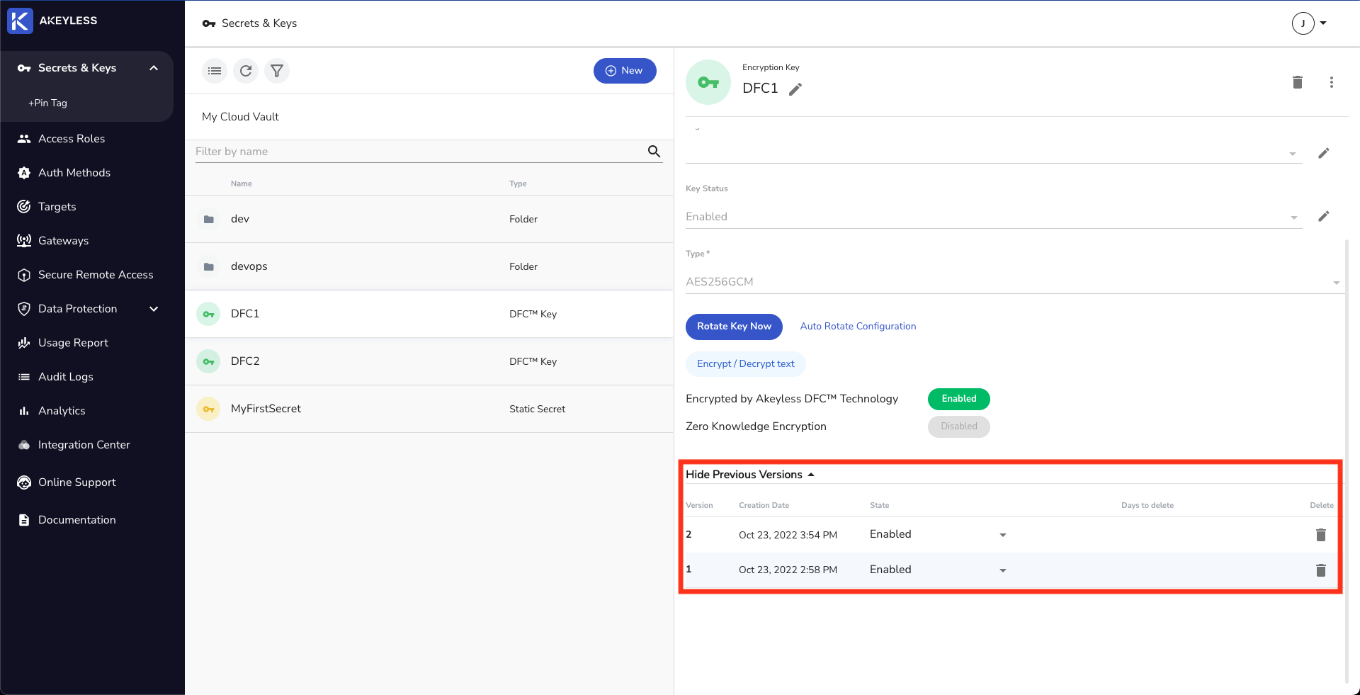The width and height of the screenshot is (1360, 695).
Task: Open the list view options icon
Action: click(215, 71)
